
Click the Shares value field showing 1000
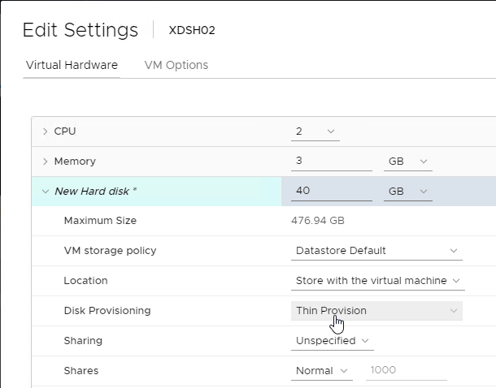[x=407, y=370]
